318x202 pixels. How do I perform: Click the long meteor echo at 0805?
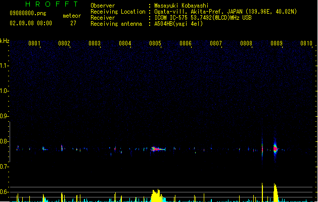point(158,149)
